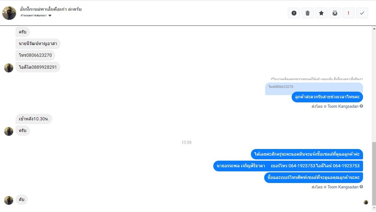Viewport: 376px width, 212px height.
Task: Click the conversation name at top
Action: [51, 9]
